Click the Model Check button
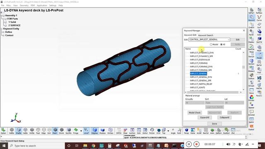This screenshot has height=149, width=265. (x=195, y=113)
